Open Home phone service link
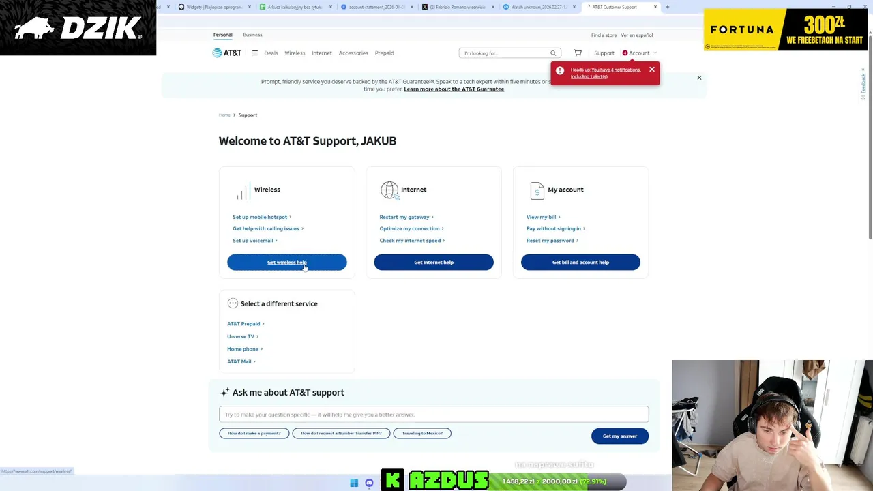 [x=245, y=349]
